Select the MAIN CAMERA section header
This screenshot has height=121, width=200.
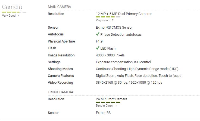(x=59, y=7)
